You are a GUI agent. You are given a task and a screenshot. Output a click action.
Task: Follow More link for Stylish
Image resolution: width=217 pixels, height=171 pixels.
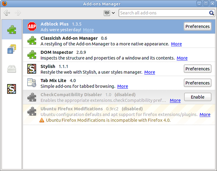click(x=150, y=72)
